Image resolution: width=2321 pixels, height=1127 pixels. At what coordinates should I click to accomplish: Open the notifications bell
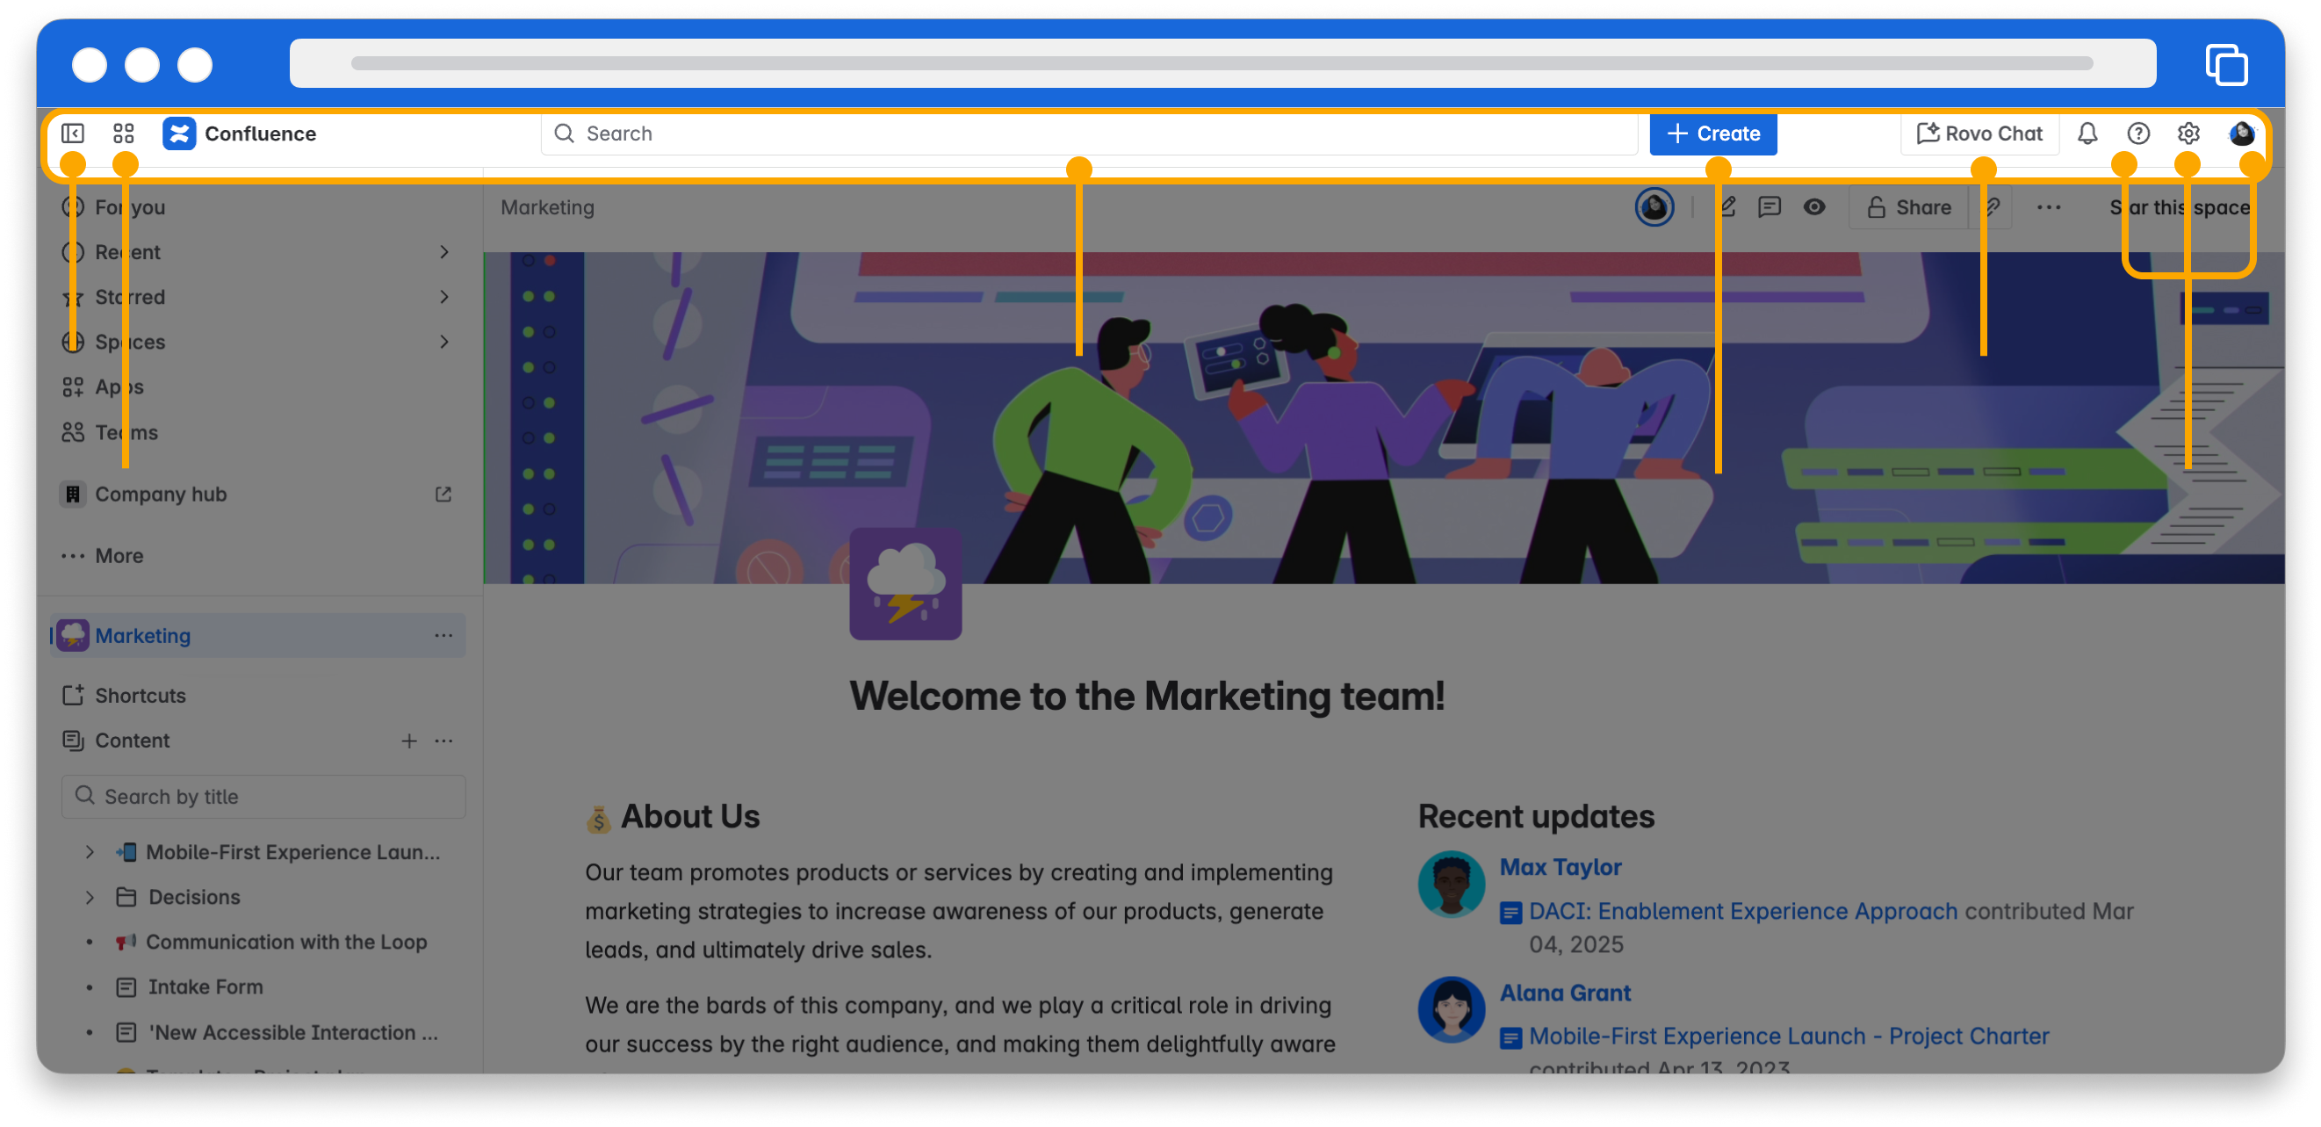pos(2087,134)
